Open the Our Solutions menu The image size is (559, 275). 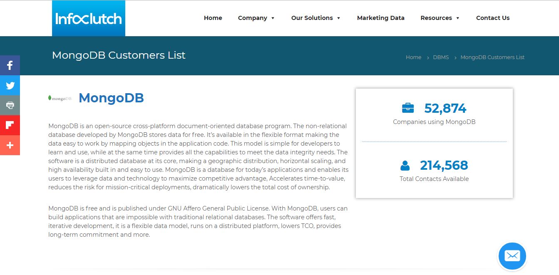tap(312, 18)
